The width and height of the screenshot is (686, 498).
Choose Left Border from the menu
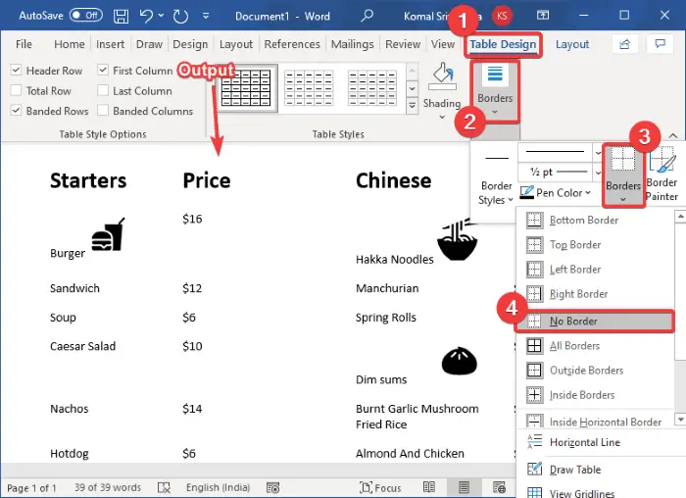coord(595,269)
